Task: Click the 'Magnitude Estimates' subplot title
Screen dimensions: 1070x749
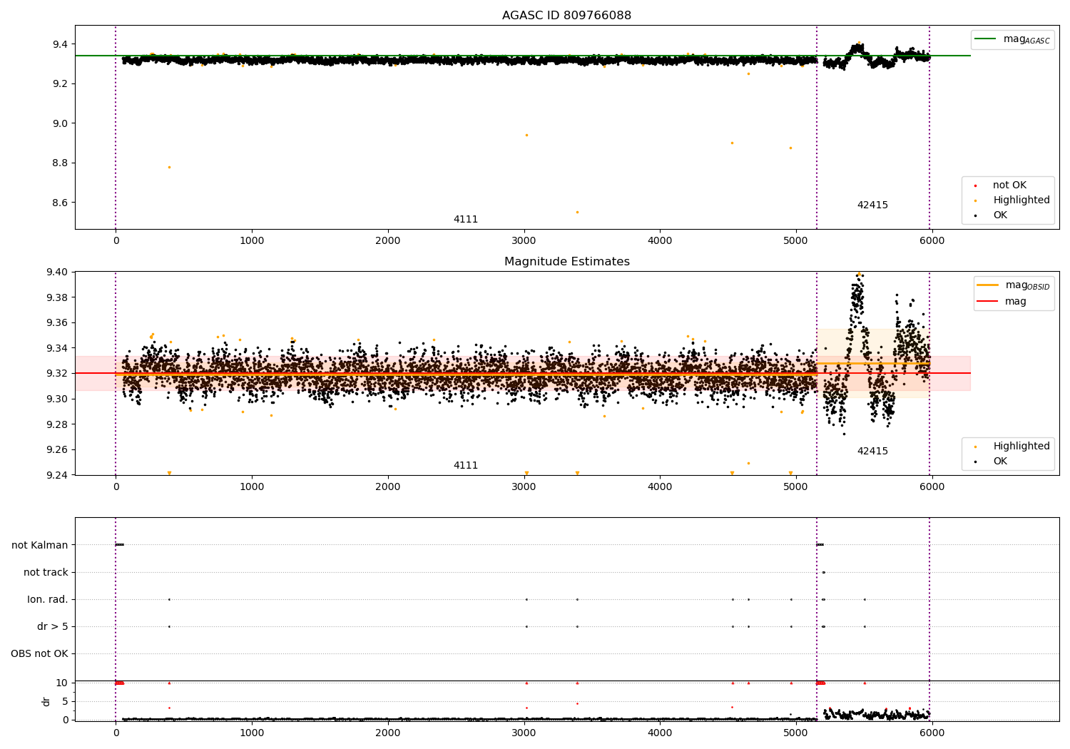Action: (x=566, y=262)
